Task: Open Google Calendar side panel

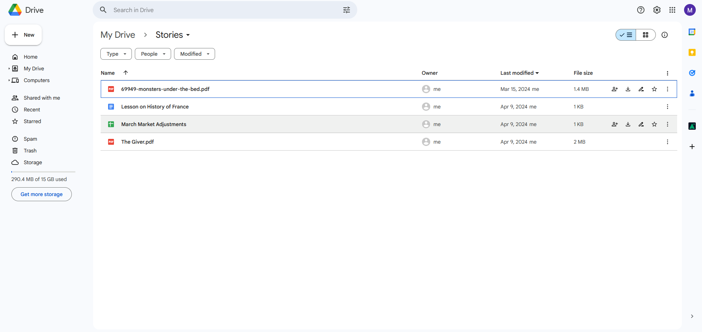Action: tap(692, 32)
